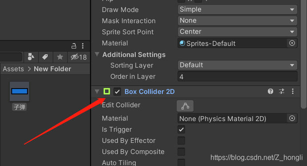307x166 pixels.
Task: Open Sprite Sort Point dropdown showing Center
Action: (x=237, y=32)
